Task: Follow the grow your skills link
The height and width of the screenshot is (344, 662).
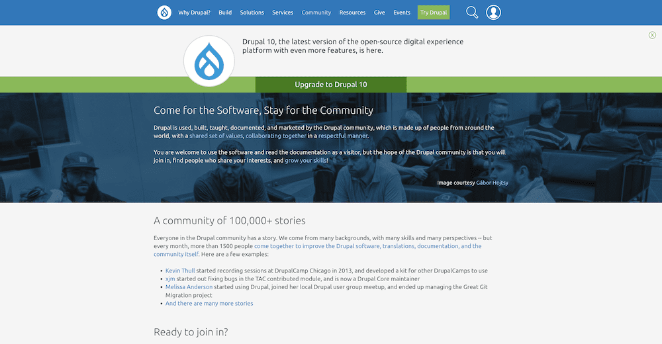Action: click(x=306, y=160)
